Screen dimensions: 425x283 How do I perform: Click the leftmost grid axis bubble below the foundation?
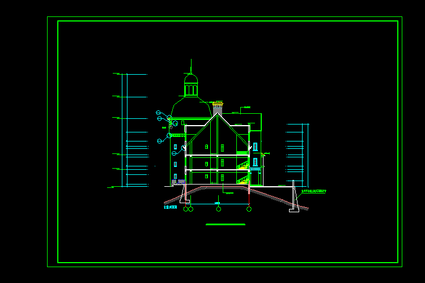coord(185,209)
